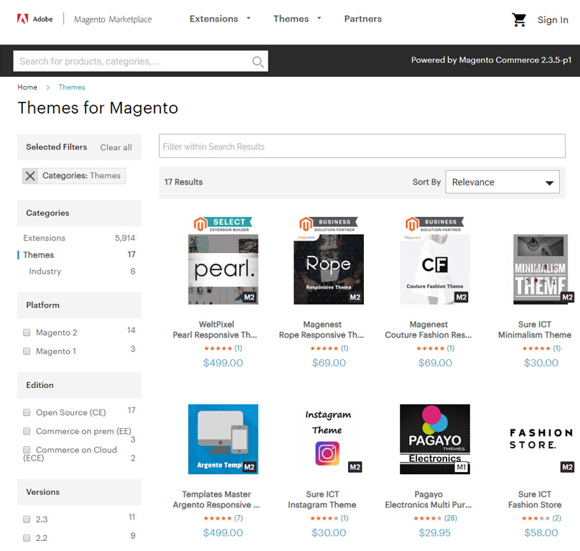
Task: Click the search magnifier icon
Action: (x=258, y=62)
